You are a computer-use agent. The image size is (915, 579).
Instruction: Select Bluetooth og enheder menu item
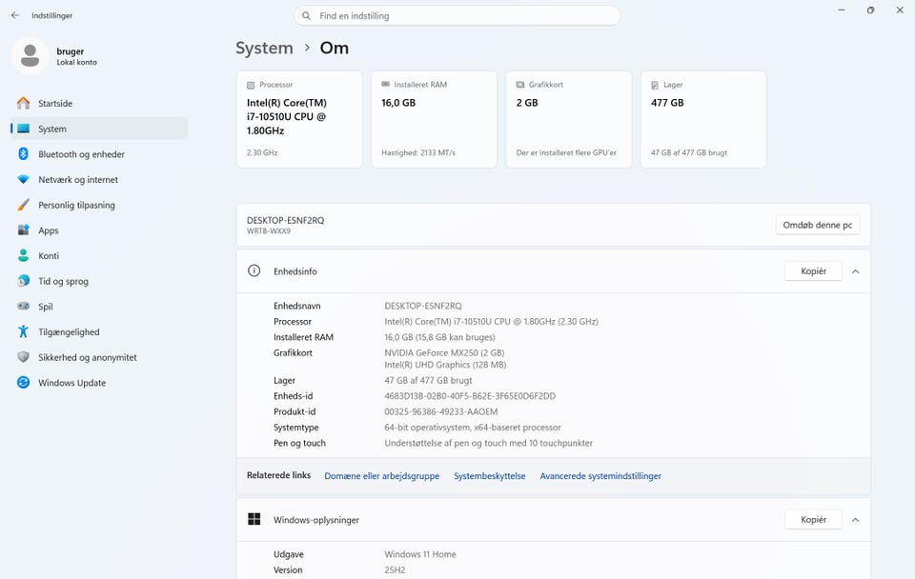pyautogui.click(x=99, y=154)
